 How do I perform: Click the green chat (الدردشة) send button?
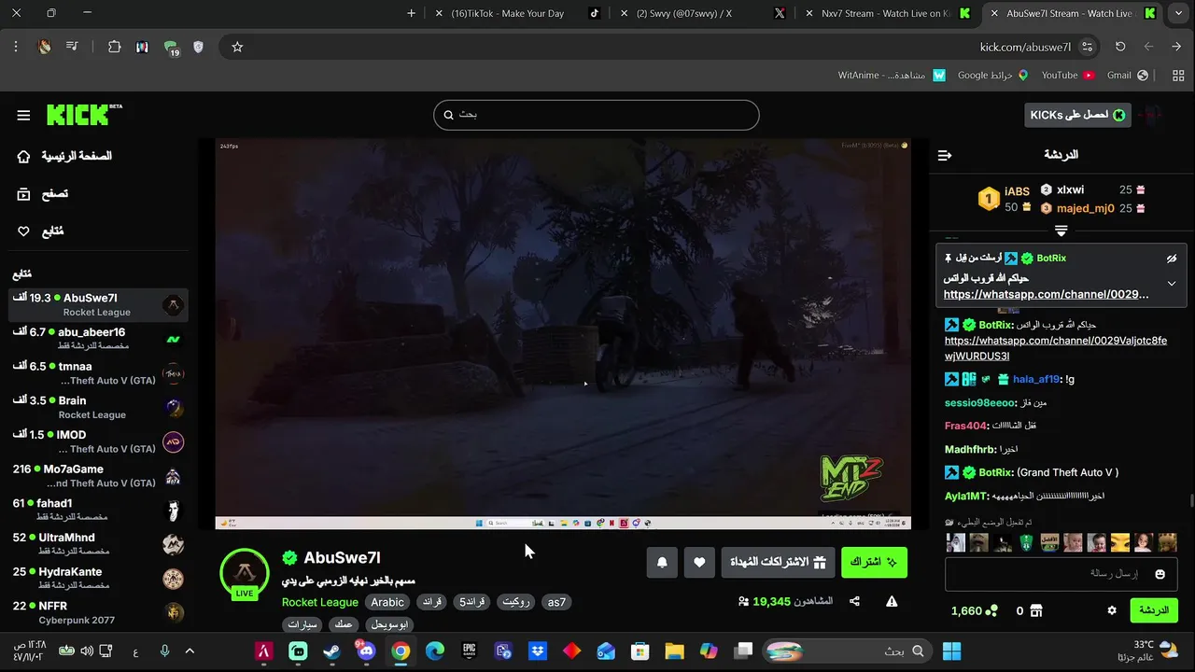point(1154,610)
